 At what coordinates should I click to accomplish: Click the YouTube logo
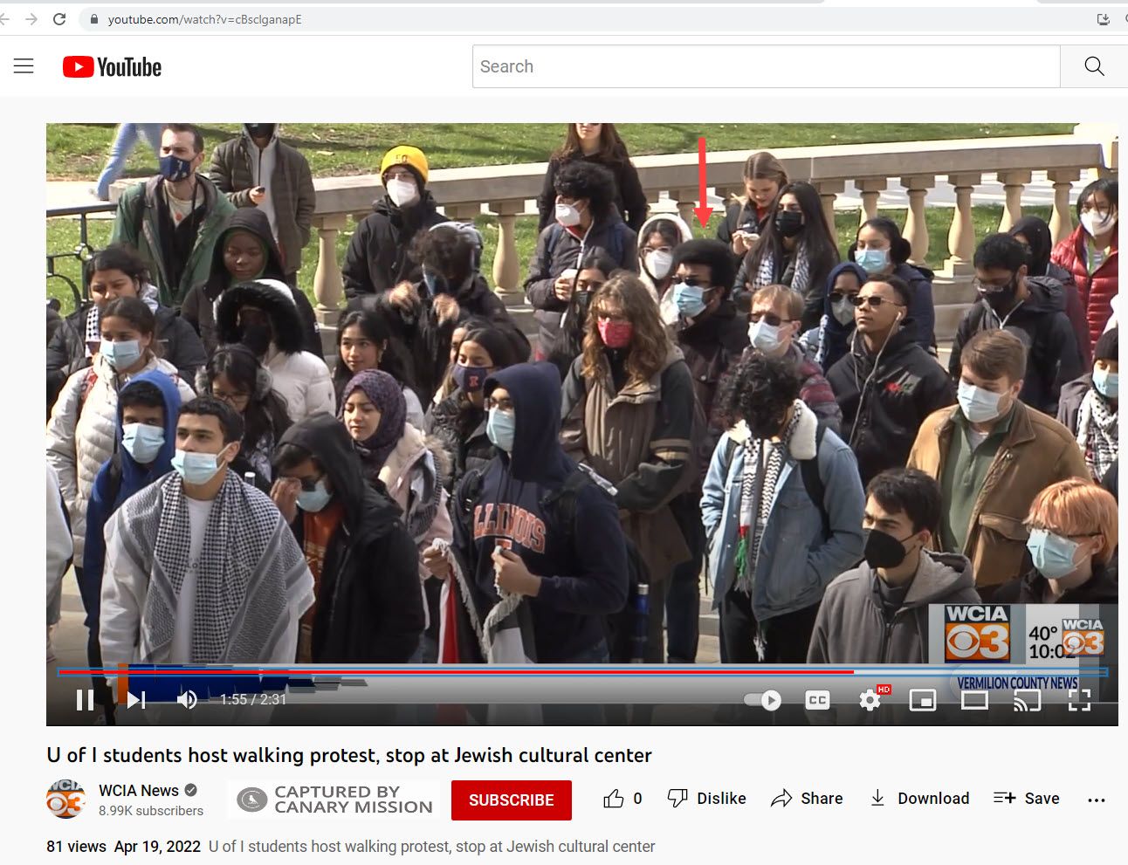click(x=112, y=67)
